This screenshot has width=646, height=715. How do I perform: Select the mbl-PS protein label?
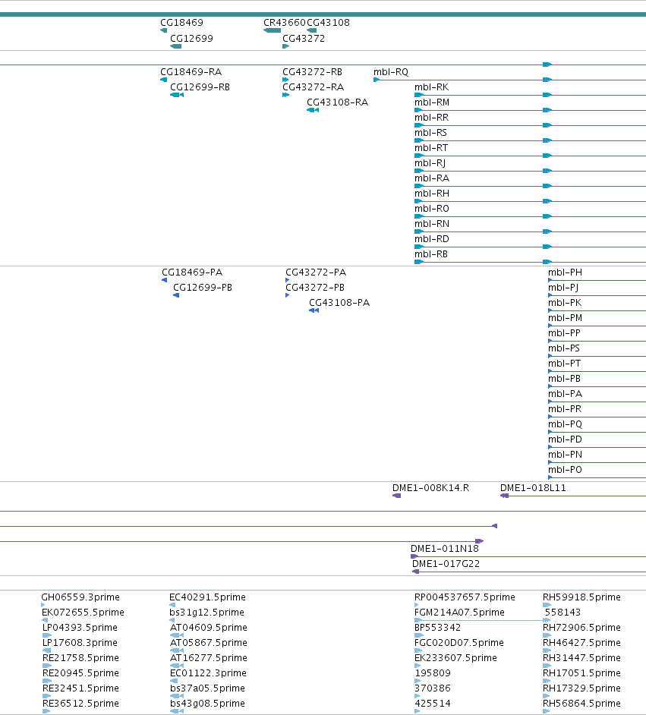[x=564, y=348]
